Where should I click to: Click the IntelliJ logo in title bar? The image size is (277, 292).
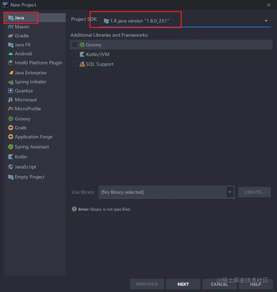(x=5, y=5)
